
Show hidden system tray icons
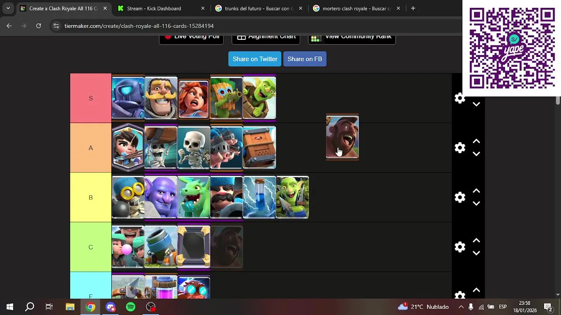click(x=461, y=307)
